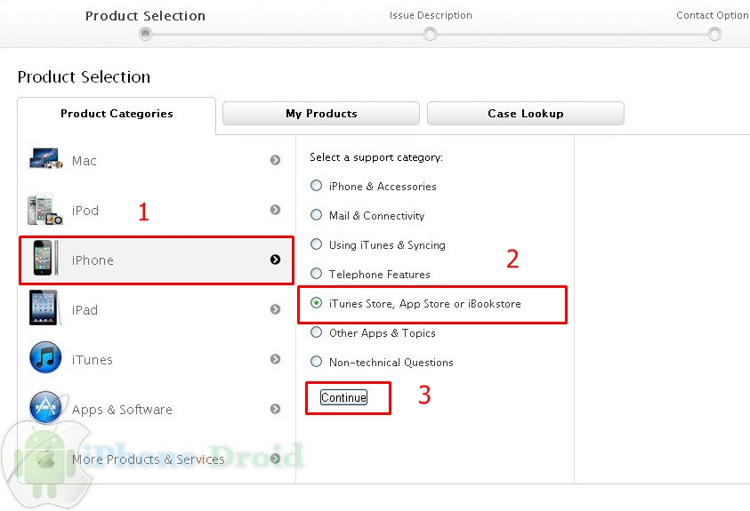Click the Continue button
750x511 pixels.
pyautogui.click(x=344, y=397)
